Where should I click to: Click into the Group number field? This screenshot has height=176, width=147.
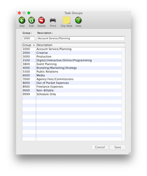(x=29, y=38)
